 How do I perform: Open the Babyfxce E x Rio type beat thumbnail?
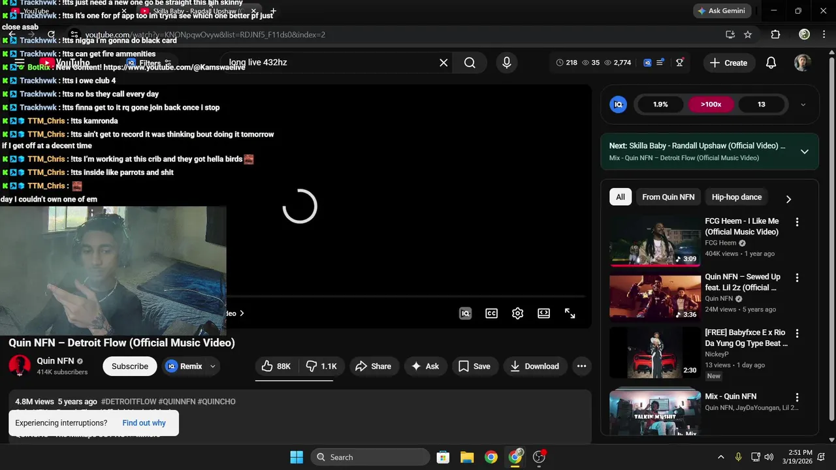655,352
